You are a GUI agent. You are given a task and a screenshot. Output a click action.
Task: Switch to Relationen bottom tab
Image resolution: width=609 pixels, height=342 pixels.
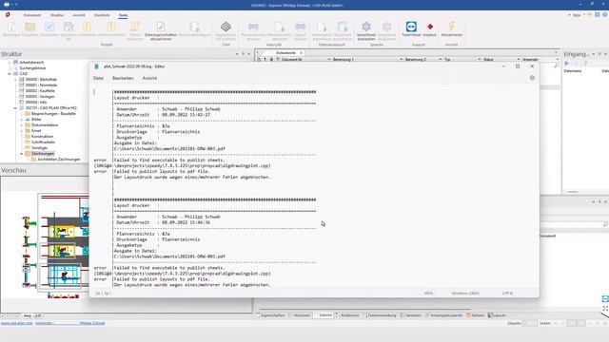coord(348,315)
